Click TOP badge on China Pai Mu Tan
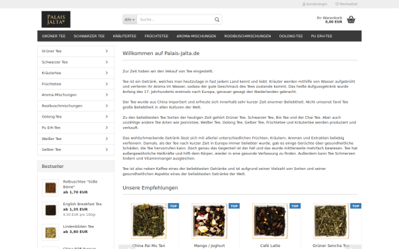 pyautogui.click(x=174, y=206)
